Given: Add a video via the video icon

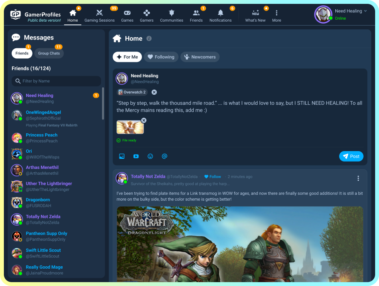Looking at the screenshot, I should (136, 156).
